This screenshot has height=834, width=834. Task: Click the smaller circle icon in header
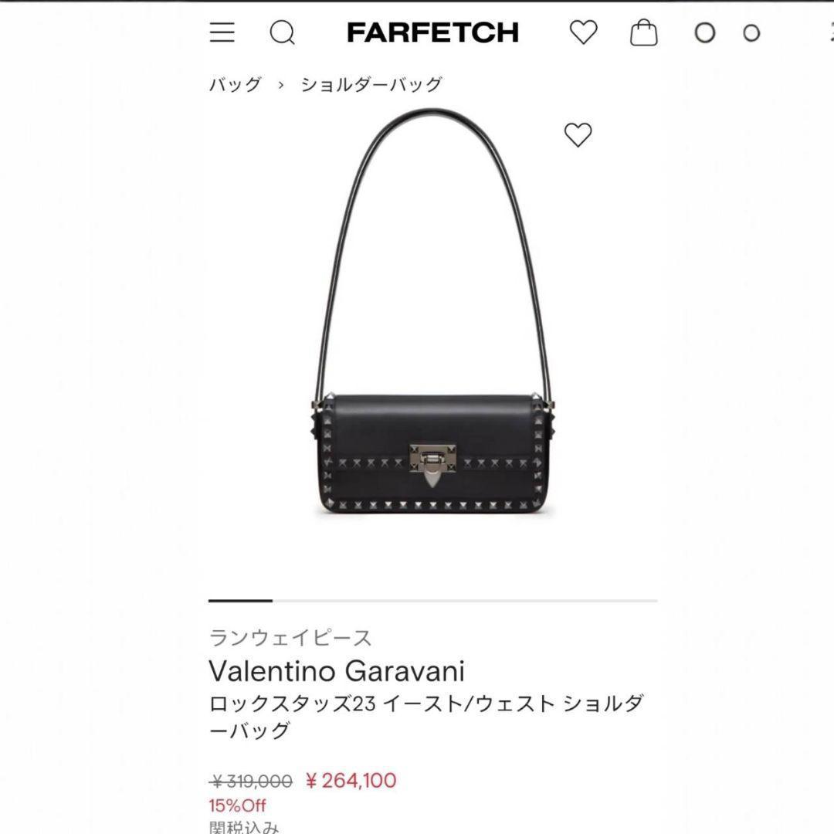[751, 33]
